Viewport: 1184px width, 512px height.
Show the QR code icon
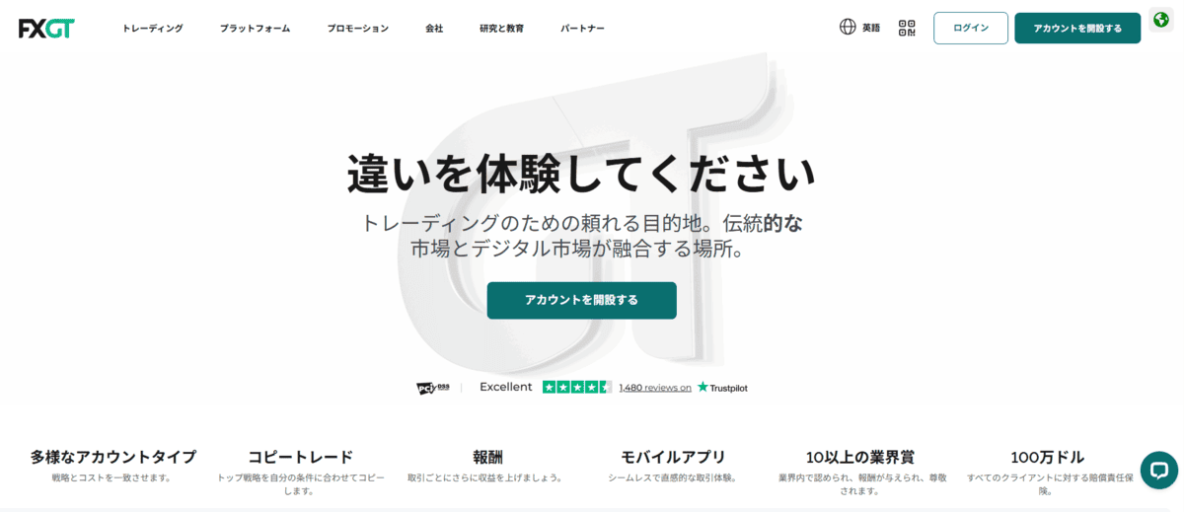(x=907, y=28)
